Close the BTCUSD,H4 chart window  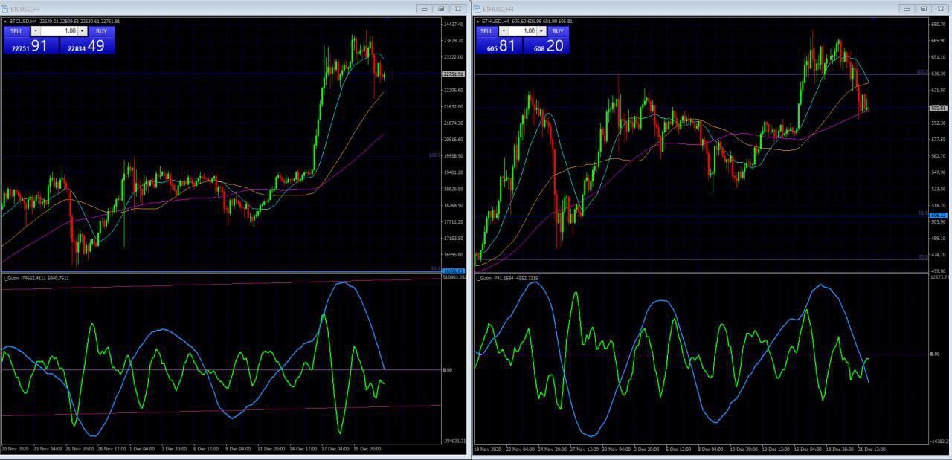458,9
